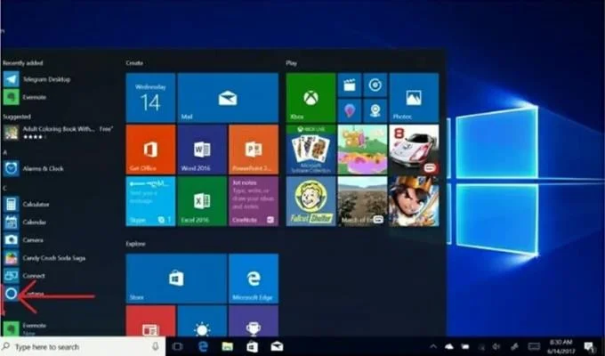This screenshot has width=605, height=356.
Task: Click the Play group heading
Action: click(x=291, y=63)
